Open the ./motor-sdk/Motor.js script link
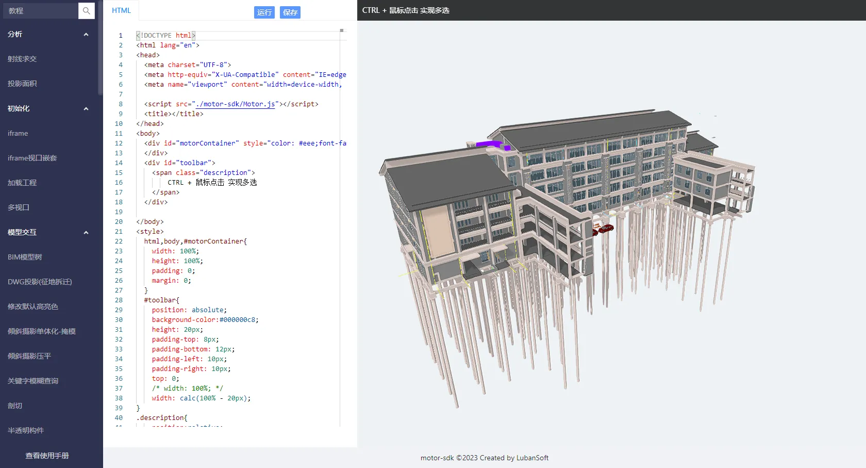 click(x=235, y=104)
